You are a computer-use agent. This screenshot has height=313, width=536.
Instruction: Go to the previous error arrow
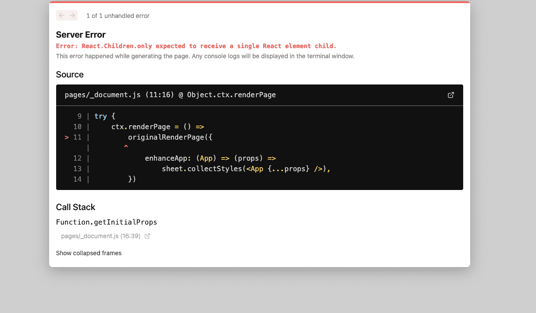tap(61, 16)
